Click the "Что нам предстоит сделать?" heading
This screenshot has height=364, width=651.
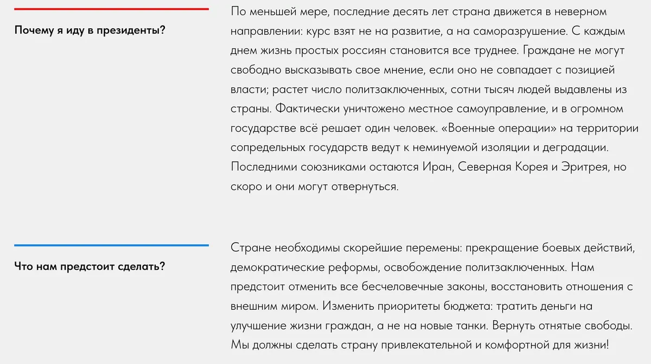90,266
